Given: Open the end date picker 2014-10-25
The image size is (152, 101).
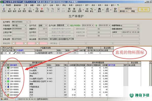Looking at the screenshot, I should 109,25.
